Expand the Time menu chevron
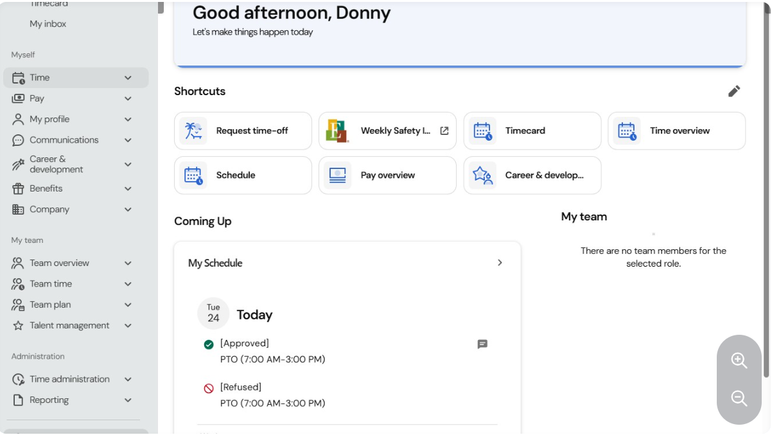Viewport: 772px width, 435px height. (128, 78)
